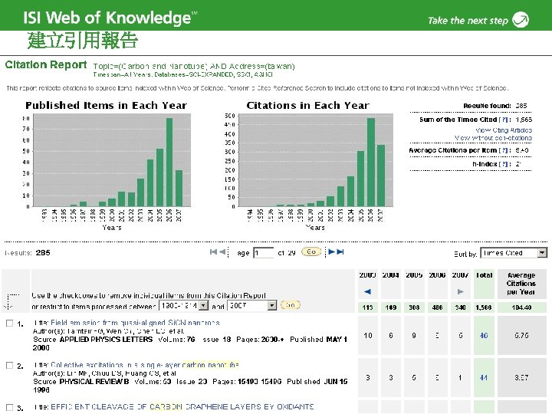Click the 'Take the next step' arrow icon
Screen dimensions: 552x414
[x=521, y=19]
